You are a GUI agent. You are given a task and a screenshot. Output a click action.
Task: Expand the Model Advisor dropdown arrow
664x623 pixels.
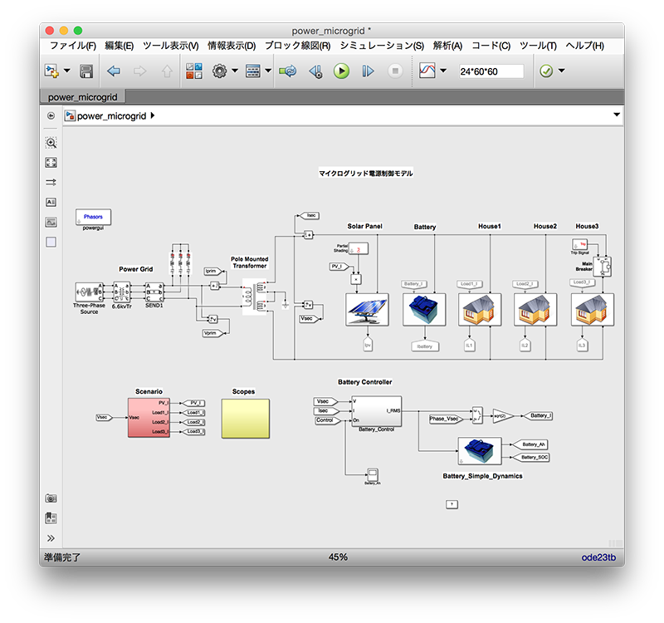tap(562, 71)
